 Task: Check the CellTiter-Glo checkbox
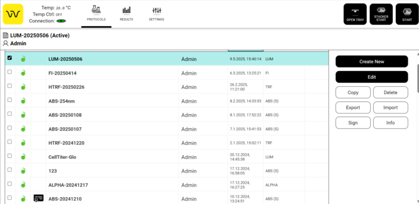pos(10,156)
